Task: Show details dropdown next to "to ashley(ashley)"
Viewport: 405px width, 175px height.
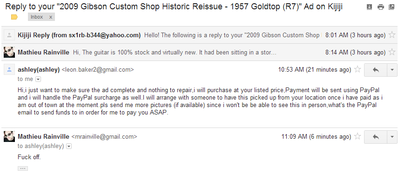Action: [x=69, y=146]
